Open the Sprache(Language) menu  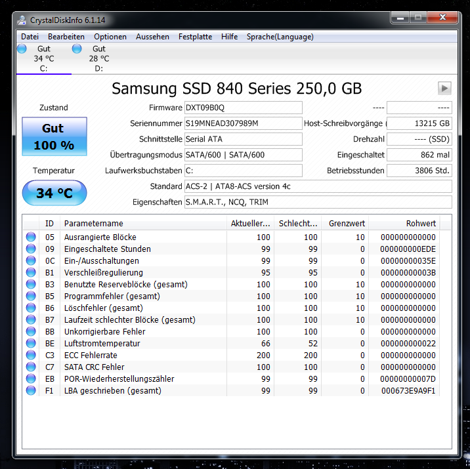tap(280, 37)
